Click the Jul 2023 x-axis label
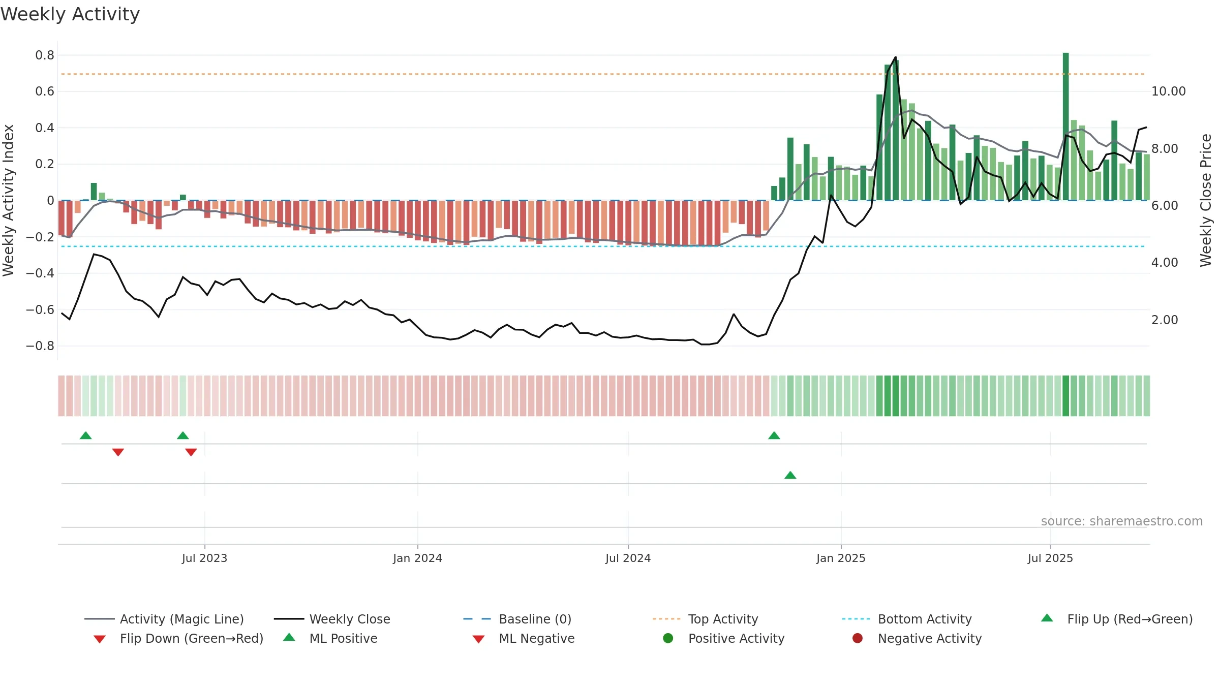The width and height of the screenshot is (1220, 686). [x=204, y=558]
